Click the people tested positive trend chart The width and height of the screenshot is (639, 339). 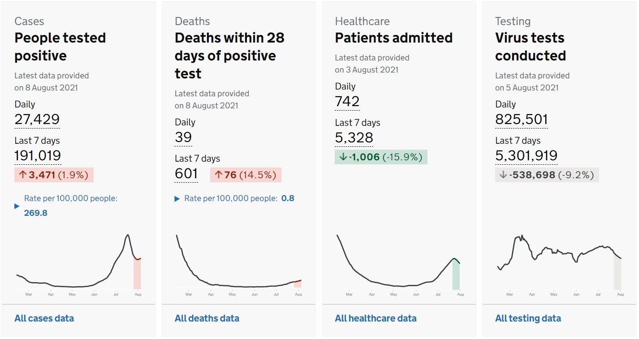coord(78,264)
